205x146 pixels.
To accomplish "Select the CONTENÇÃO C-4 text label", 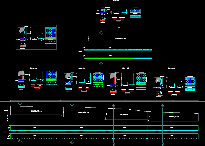I will (174, 117).
